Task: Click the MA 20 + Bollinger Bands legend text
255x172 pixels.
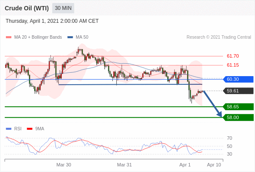Action: [x=38, y=37]
